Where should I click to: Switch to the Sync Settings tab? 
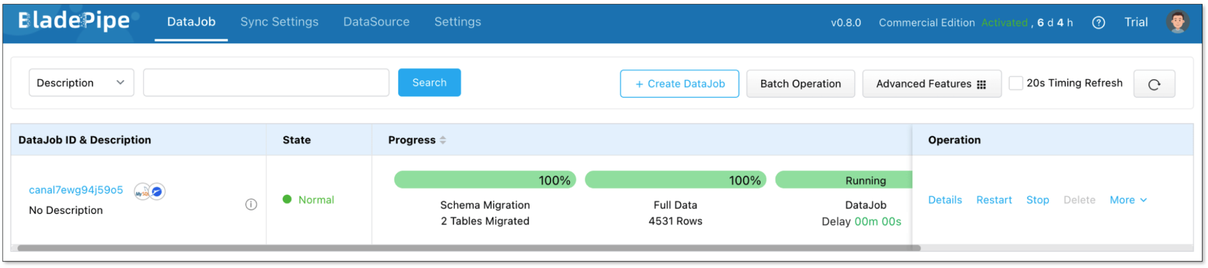coord(279,22)
